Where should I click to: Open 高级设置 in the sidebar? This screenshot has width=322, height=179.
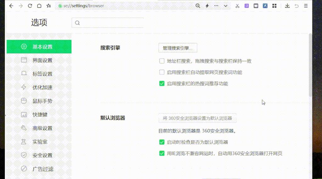pos(39,128)
